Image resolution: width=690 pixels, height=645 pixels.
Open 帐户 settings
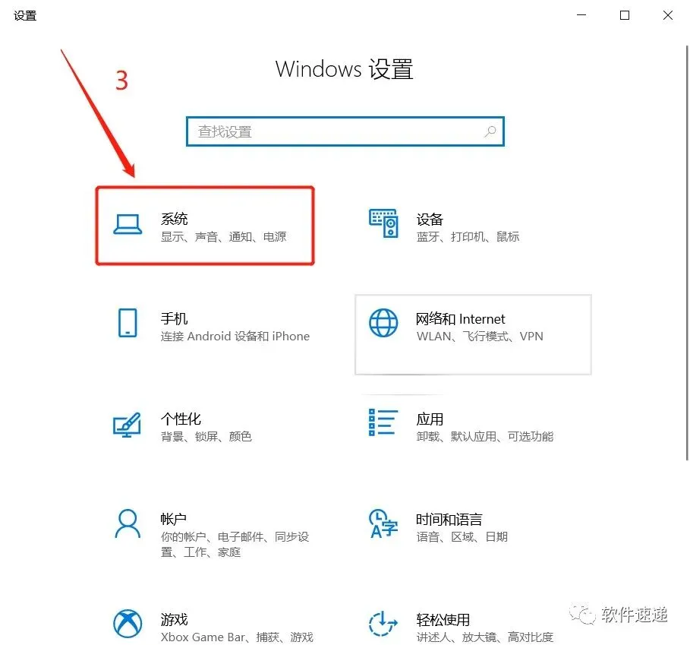pyautogui.click(x=173, y=519)
